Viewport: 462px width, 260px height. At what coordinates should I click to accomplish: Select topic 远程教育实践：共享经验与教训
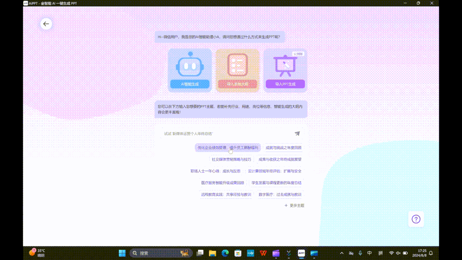click(226, 194)
